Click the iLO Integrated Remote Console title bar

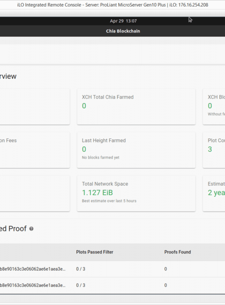[112, 5]
